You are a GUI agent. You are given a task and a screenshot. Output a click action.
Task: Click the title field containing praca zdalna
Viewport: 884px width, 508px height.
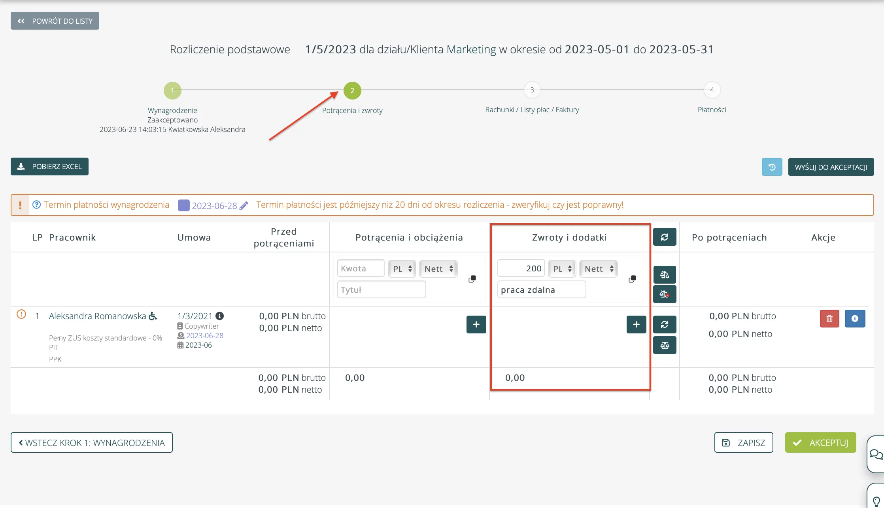tap(542, 290)
